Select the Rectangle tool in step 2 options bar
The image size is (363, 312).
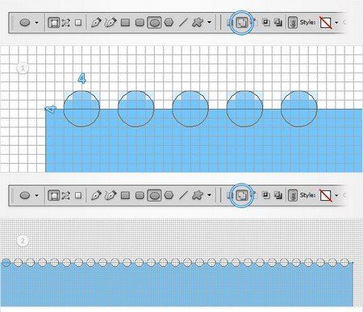tap(125, 195)
